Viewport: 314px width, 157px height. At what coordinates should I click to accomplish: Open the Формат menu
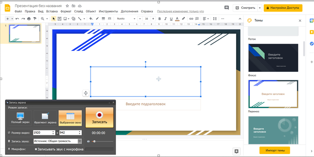pos(66,11)
